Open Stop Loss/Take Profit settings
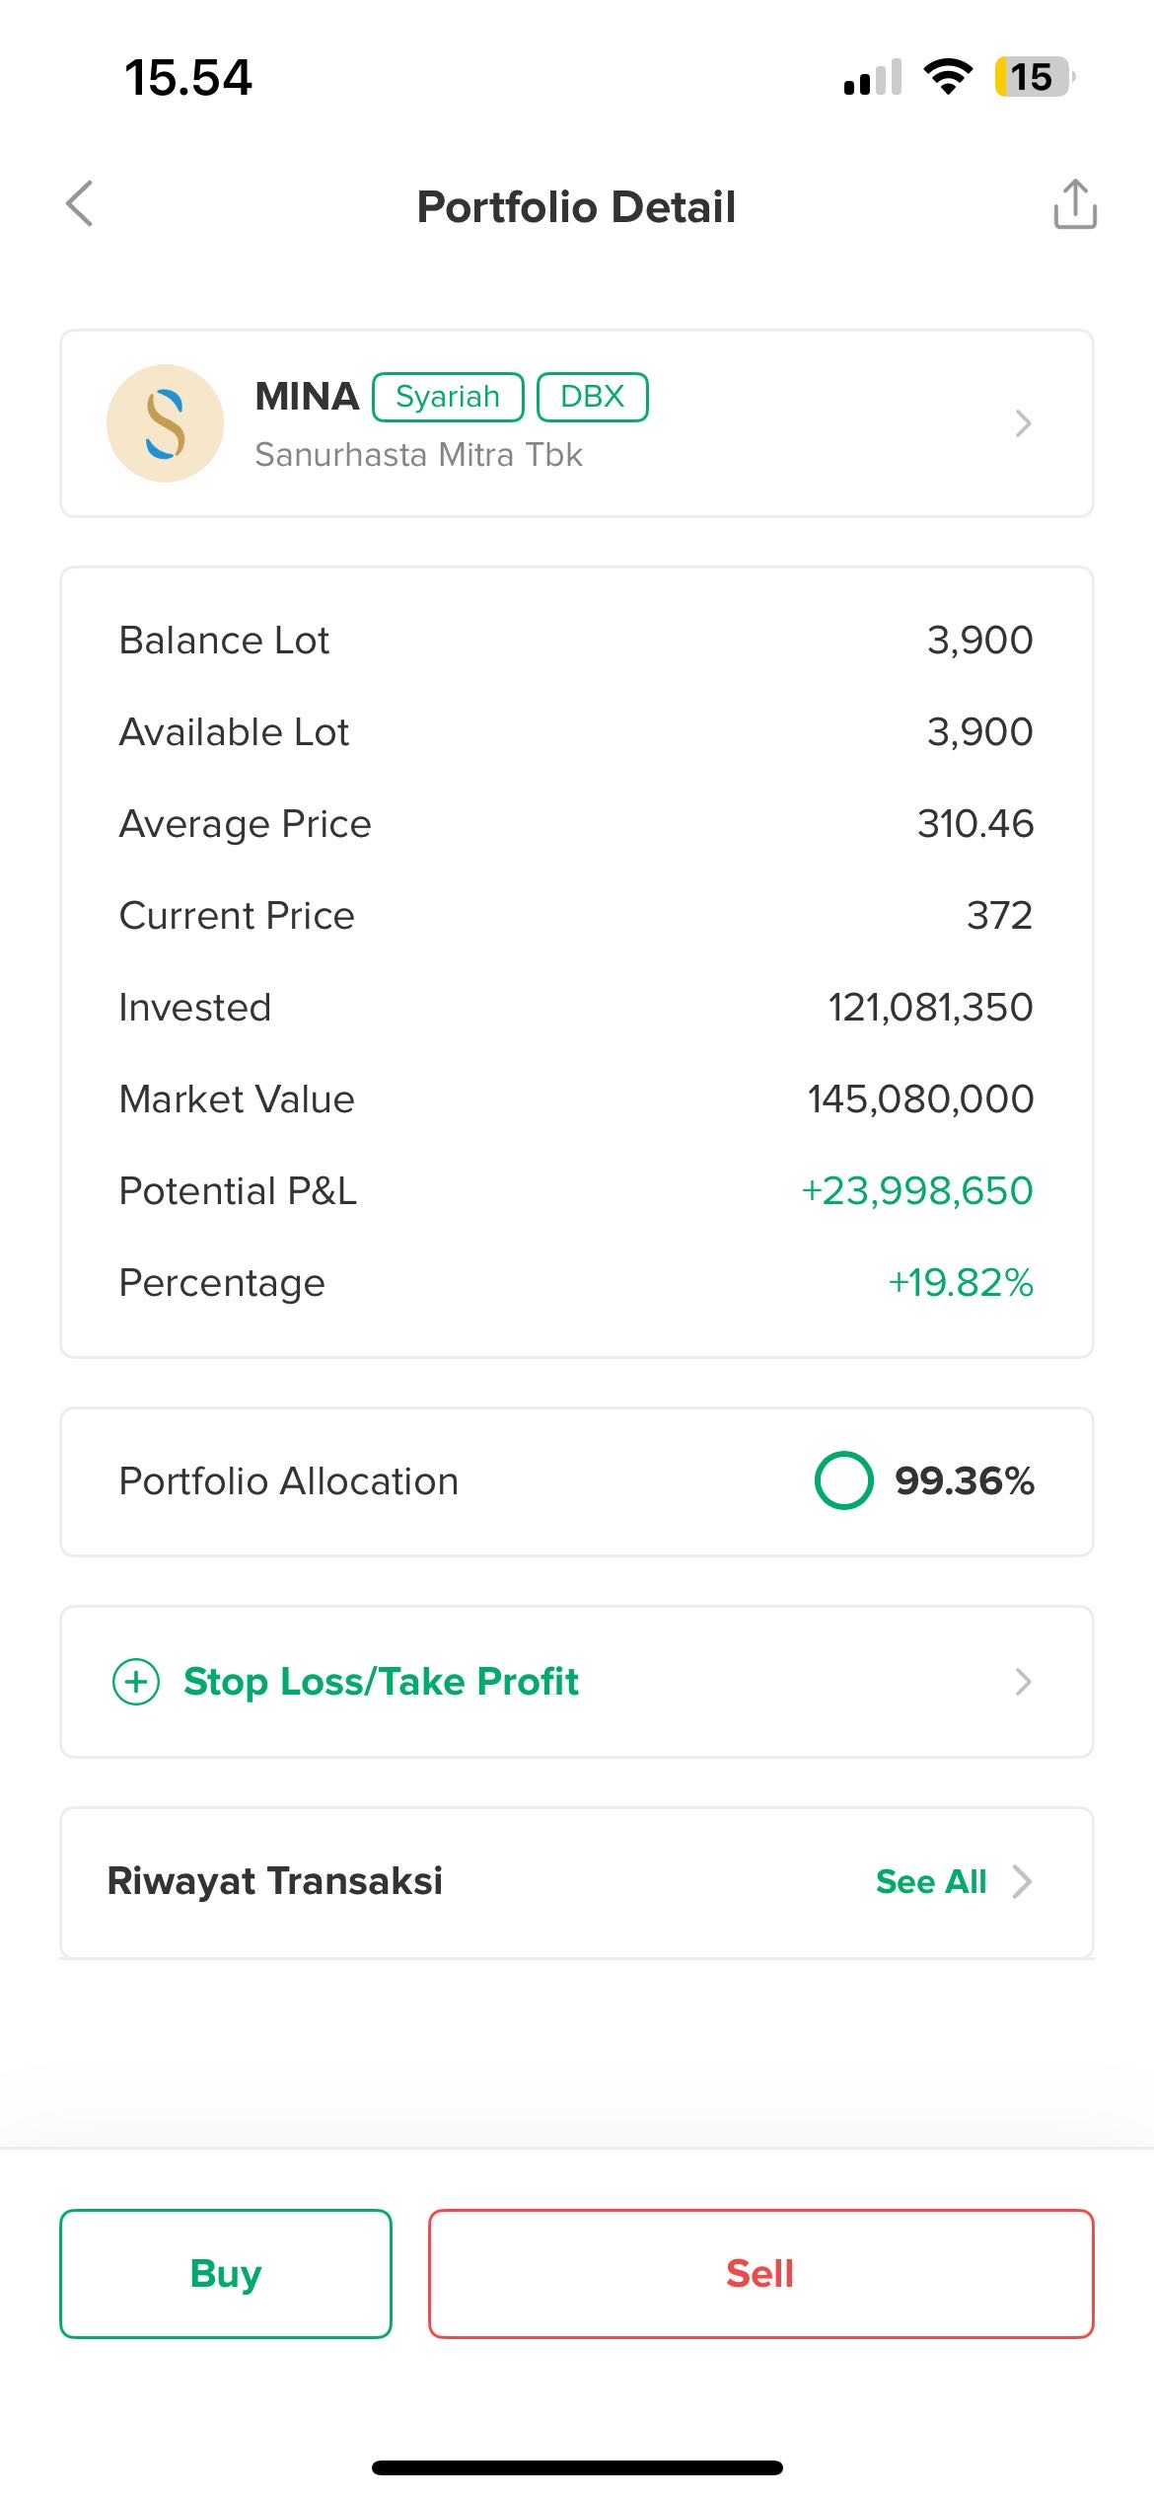Viewport: 1154px width, 2499px height. tap(381, 1681)
